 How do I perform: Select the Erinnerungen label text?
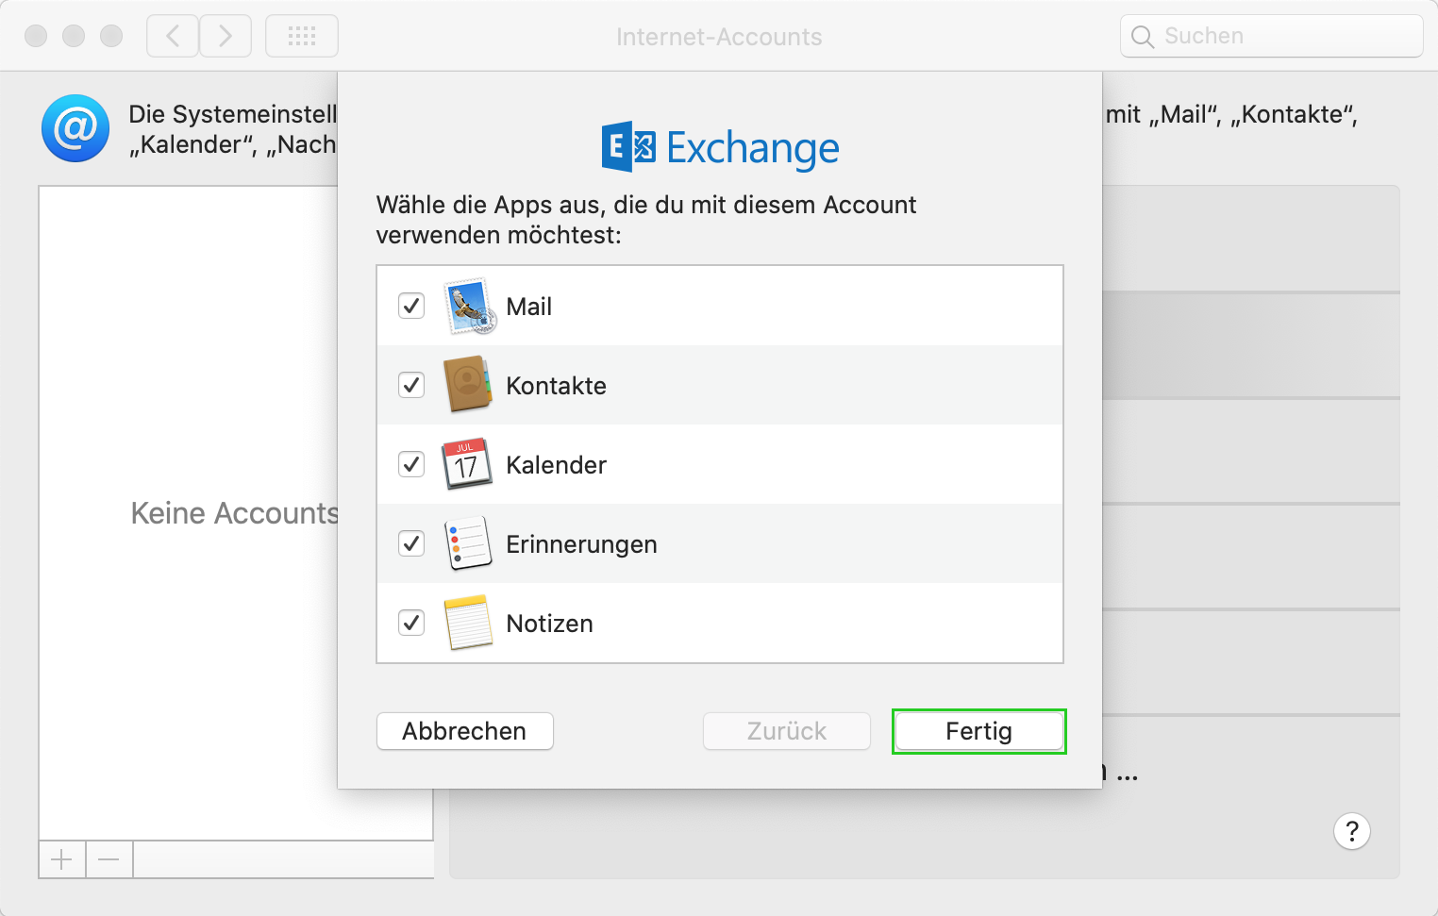582,544
